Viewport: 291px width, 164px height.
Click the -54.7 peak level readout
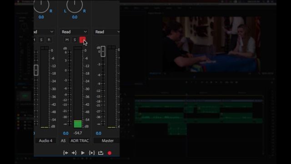tap(78, 133)
